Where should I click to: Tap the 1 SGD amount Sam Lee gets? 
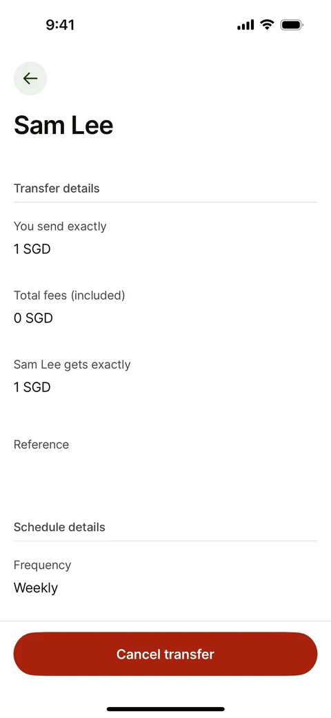coord(32,387)
